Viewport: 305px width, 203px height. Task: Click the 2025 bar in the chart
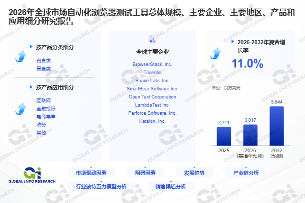pos(224,136)
